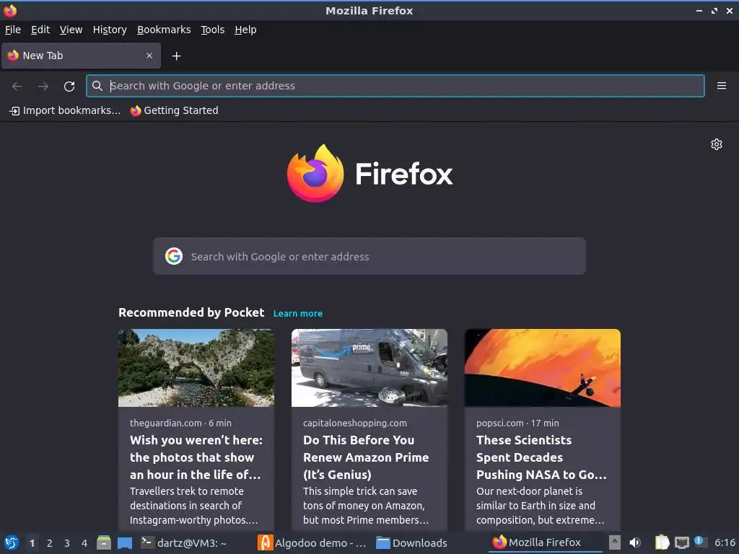
Task: Click the back navigation arrow
Action: (x=17, y=87)
